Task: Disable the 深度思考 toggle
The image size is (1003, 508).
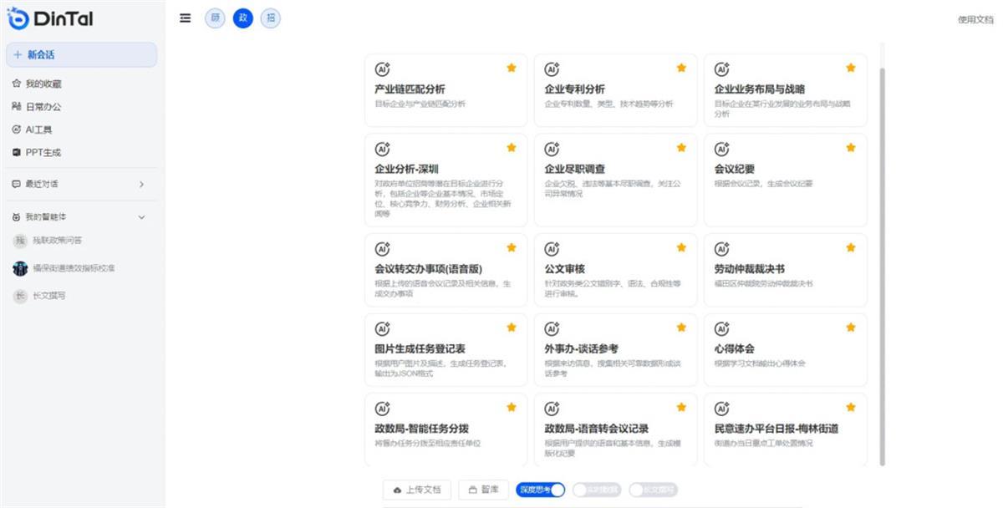Action: pos(539,490)
